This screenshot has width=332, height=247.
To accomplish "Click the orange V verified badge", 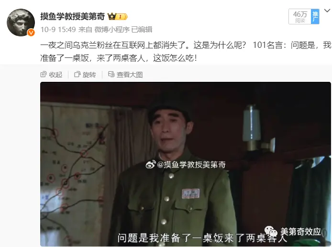I will tap(31, 33).
